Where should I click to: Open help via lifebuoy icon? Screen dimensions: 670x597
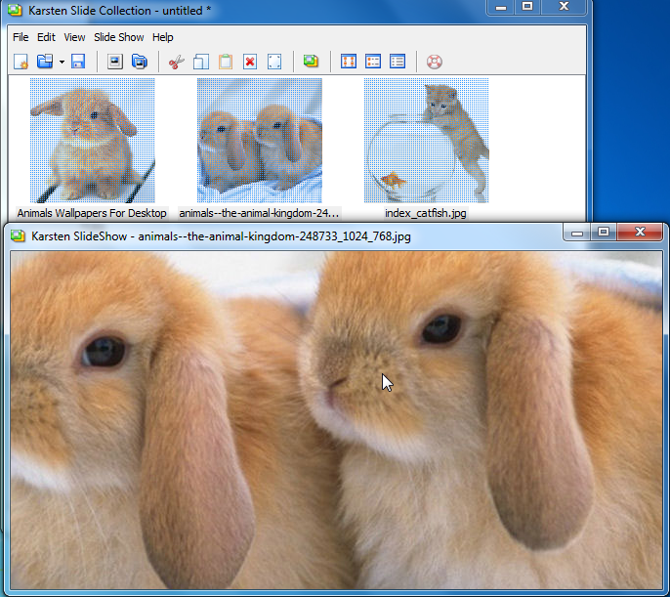[x=435, y=62]
